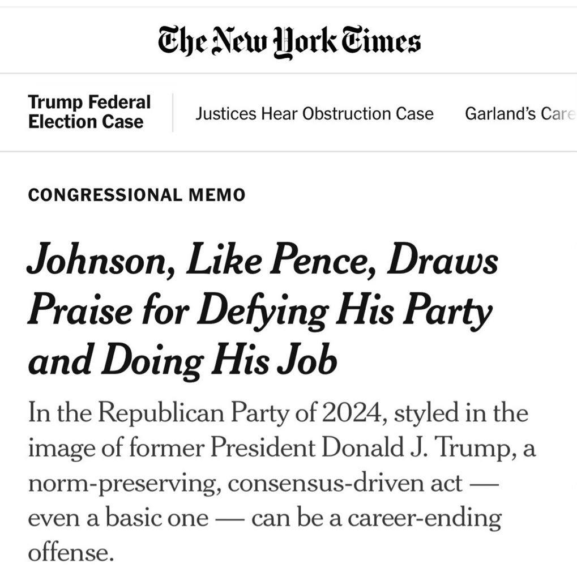This screenshot has width=577, height=580.
Task: Open the Justices Hear Obstruction Case link
Action: (x=314, y=114)
